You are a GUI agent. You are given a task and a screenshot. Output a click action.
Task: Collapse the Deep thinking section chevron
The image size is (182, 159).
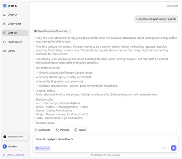pyautogui.click(x=69, y=31)
